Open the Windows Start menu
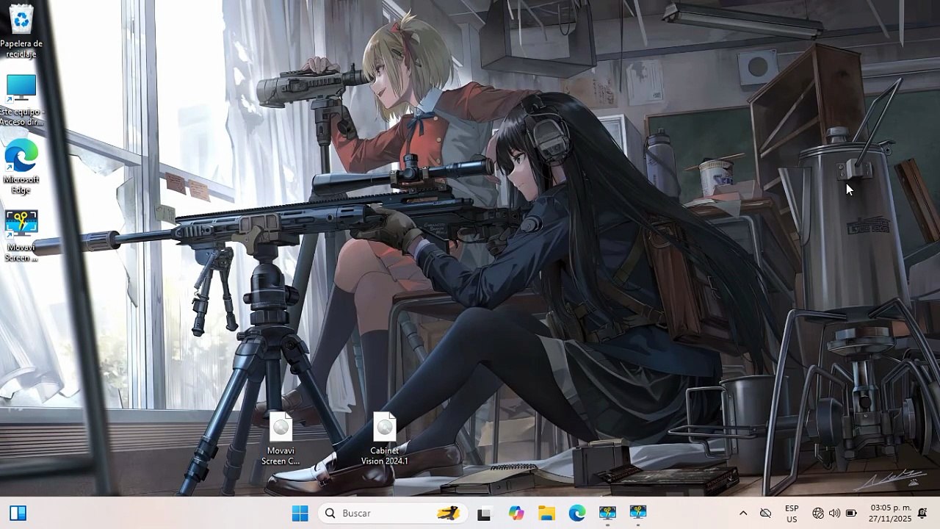This screenshot has width=940, height=529. 300,513
